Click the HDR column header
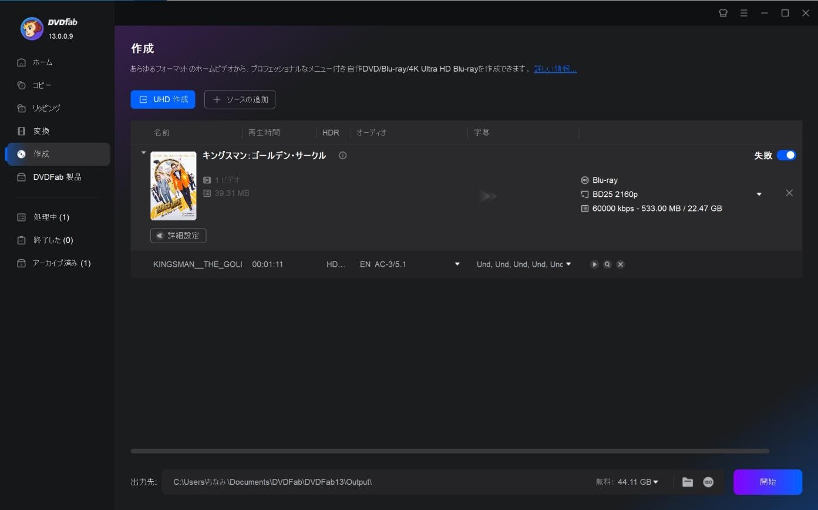This screenshot has width=818, height=510. pos(331,133)
